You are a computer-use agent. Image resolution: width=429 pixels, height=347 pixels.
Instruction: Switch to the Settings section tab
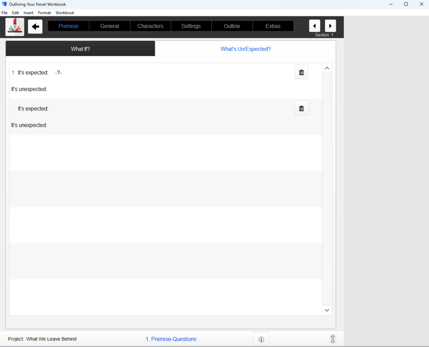coord(191,26)
